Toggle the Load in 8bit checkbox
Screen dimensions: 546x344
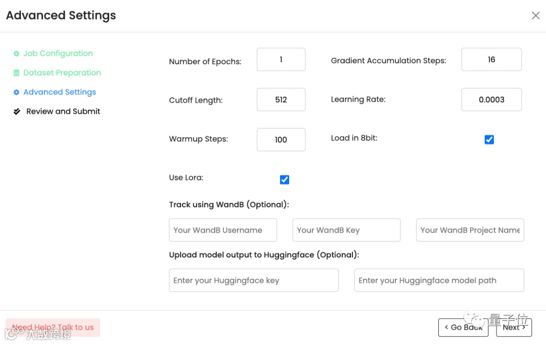point(489,140)
